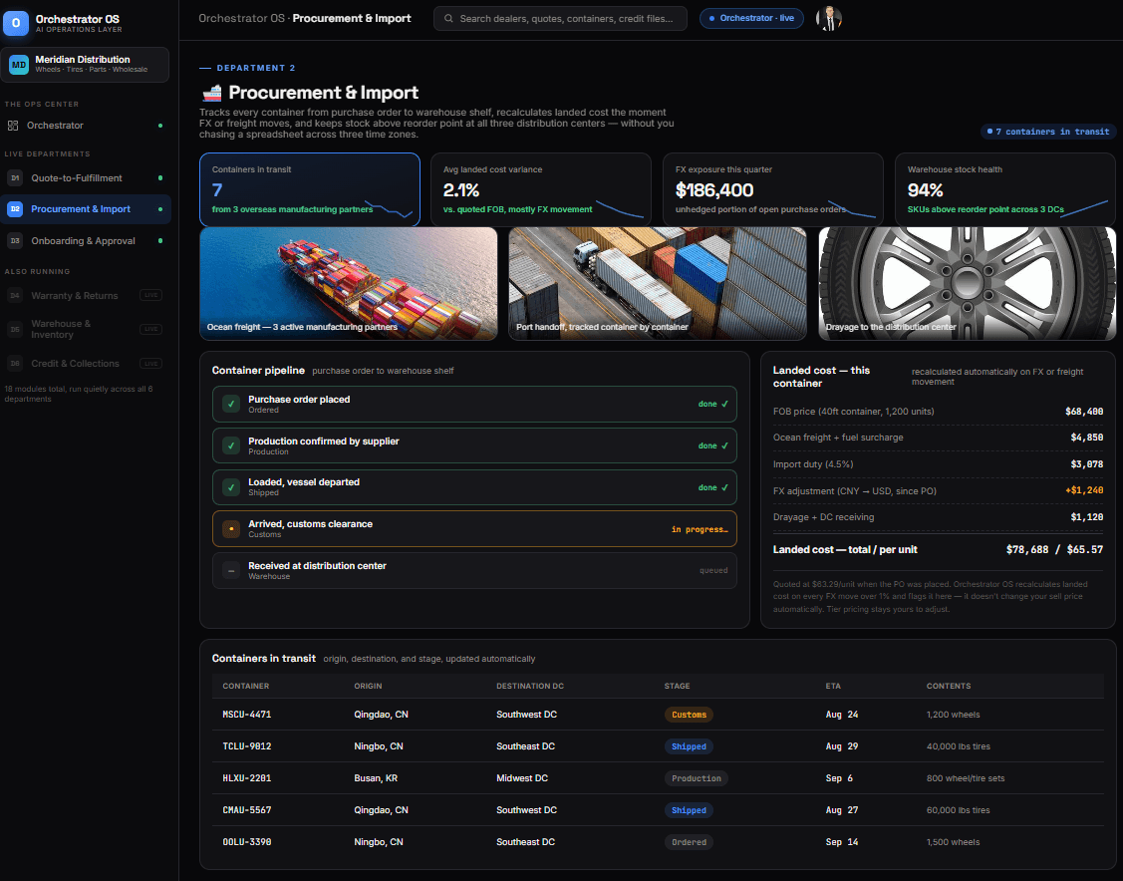
Task: Click the Orchestrator OS logo icon
Action: (16, 23)
